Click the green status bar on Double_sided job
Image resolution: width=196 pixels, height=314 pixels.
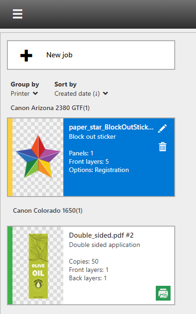[x=10, y=265]
